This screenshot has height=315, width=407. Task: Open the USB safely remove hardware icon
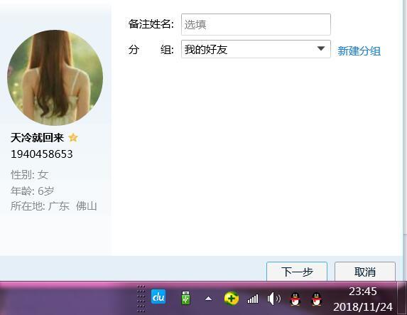(185, 298)
